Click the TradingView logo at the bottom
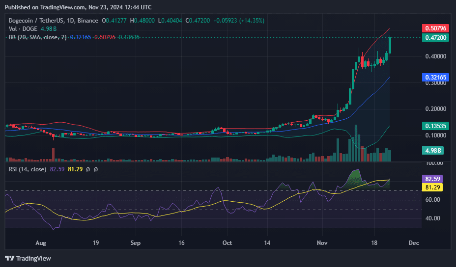Viewport: 456px width, 267px height. point(28,258)
